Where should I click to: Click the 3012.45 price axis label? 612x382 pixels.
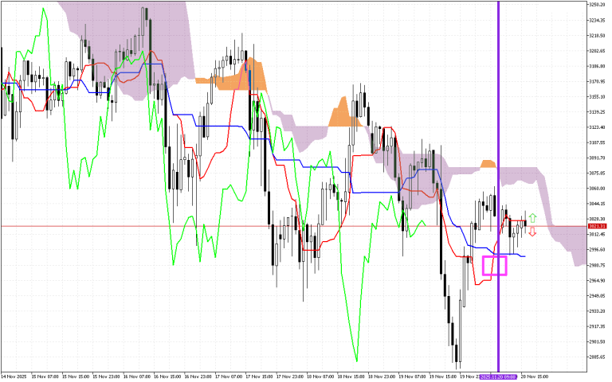click(597, 234)
